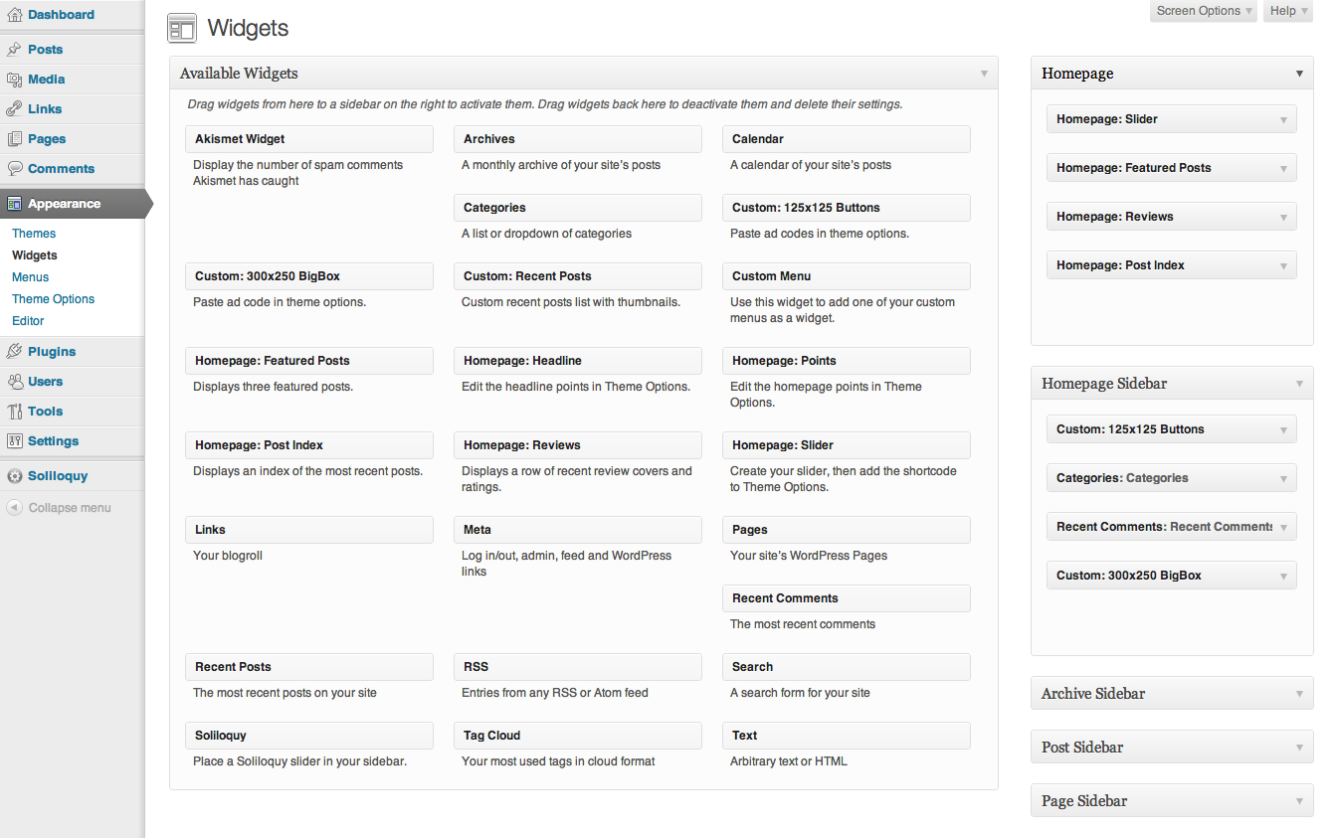Viewport: 1337px width, 838px height.
Task: Click the Soliloquy plugin icon
Action: click(x=14, y=476)
